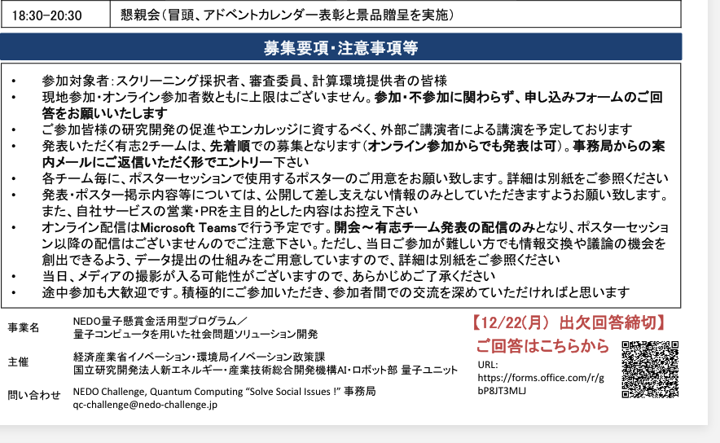
Task: Click the 主催 label
Action: (x=18, y=362)
